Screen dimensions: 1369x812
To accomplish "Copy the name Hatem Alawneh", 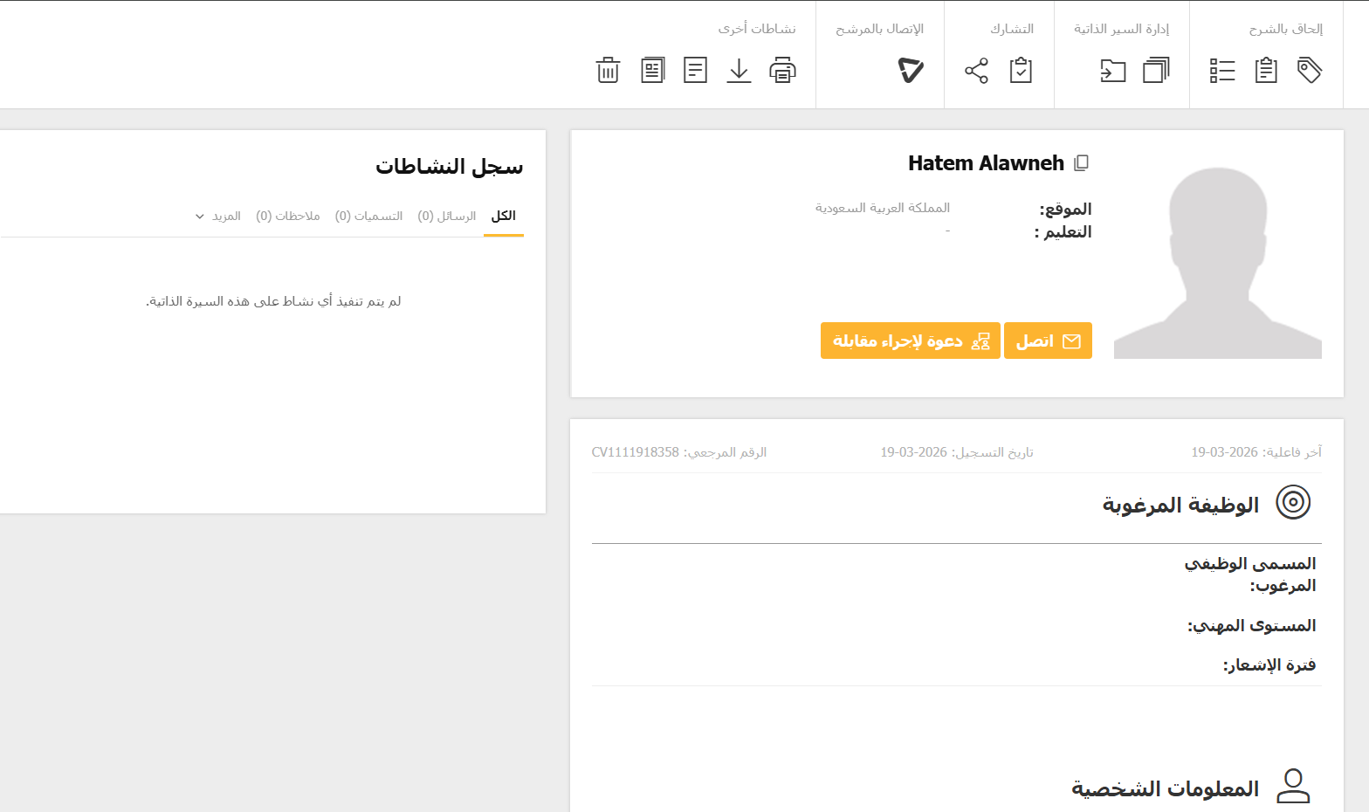I will click(1082, 163).
